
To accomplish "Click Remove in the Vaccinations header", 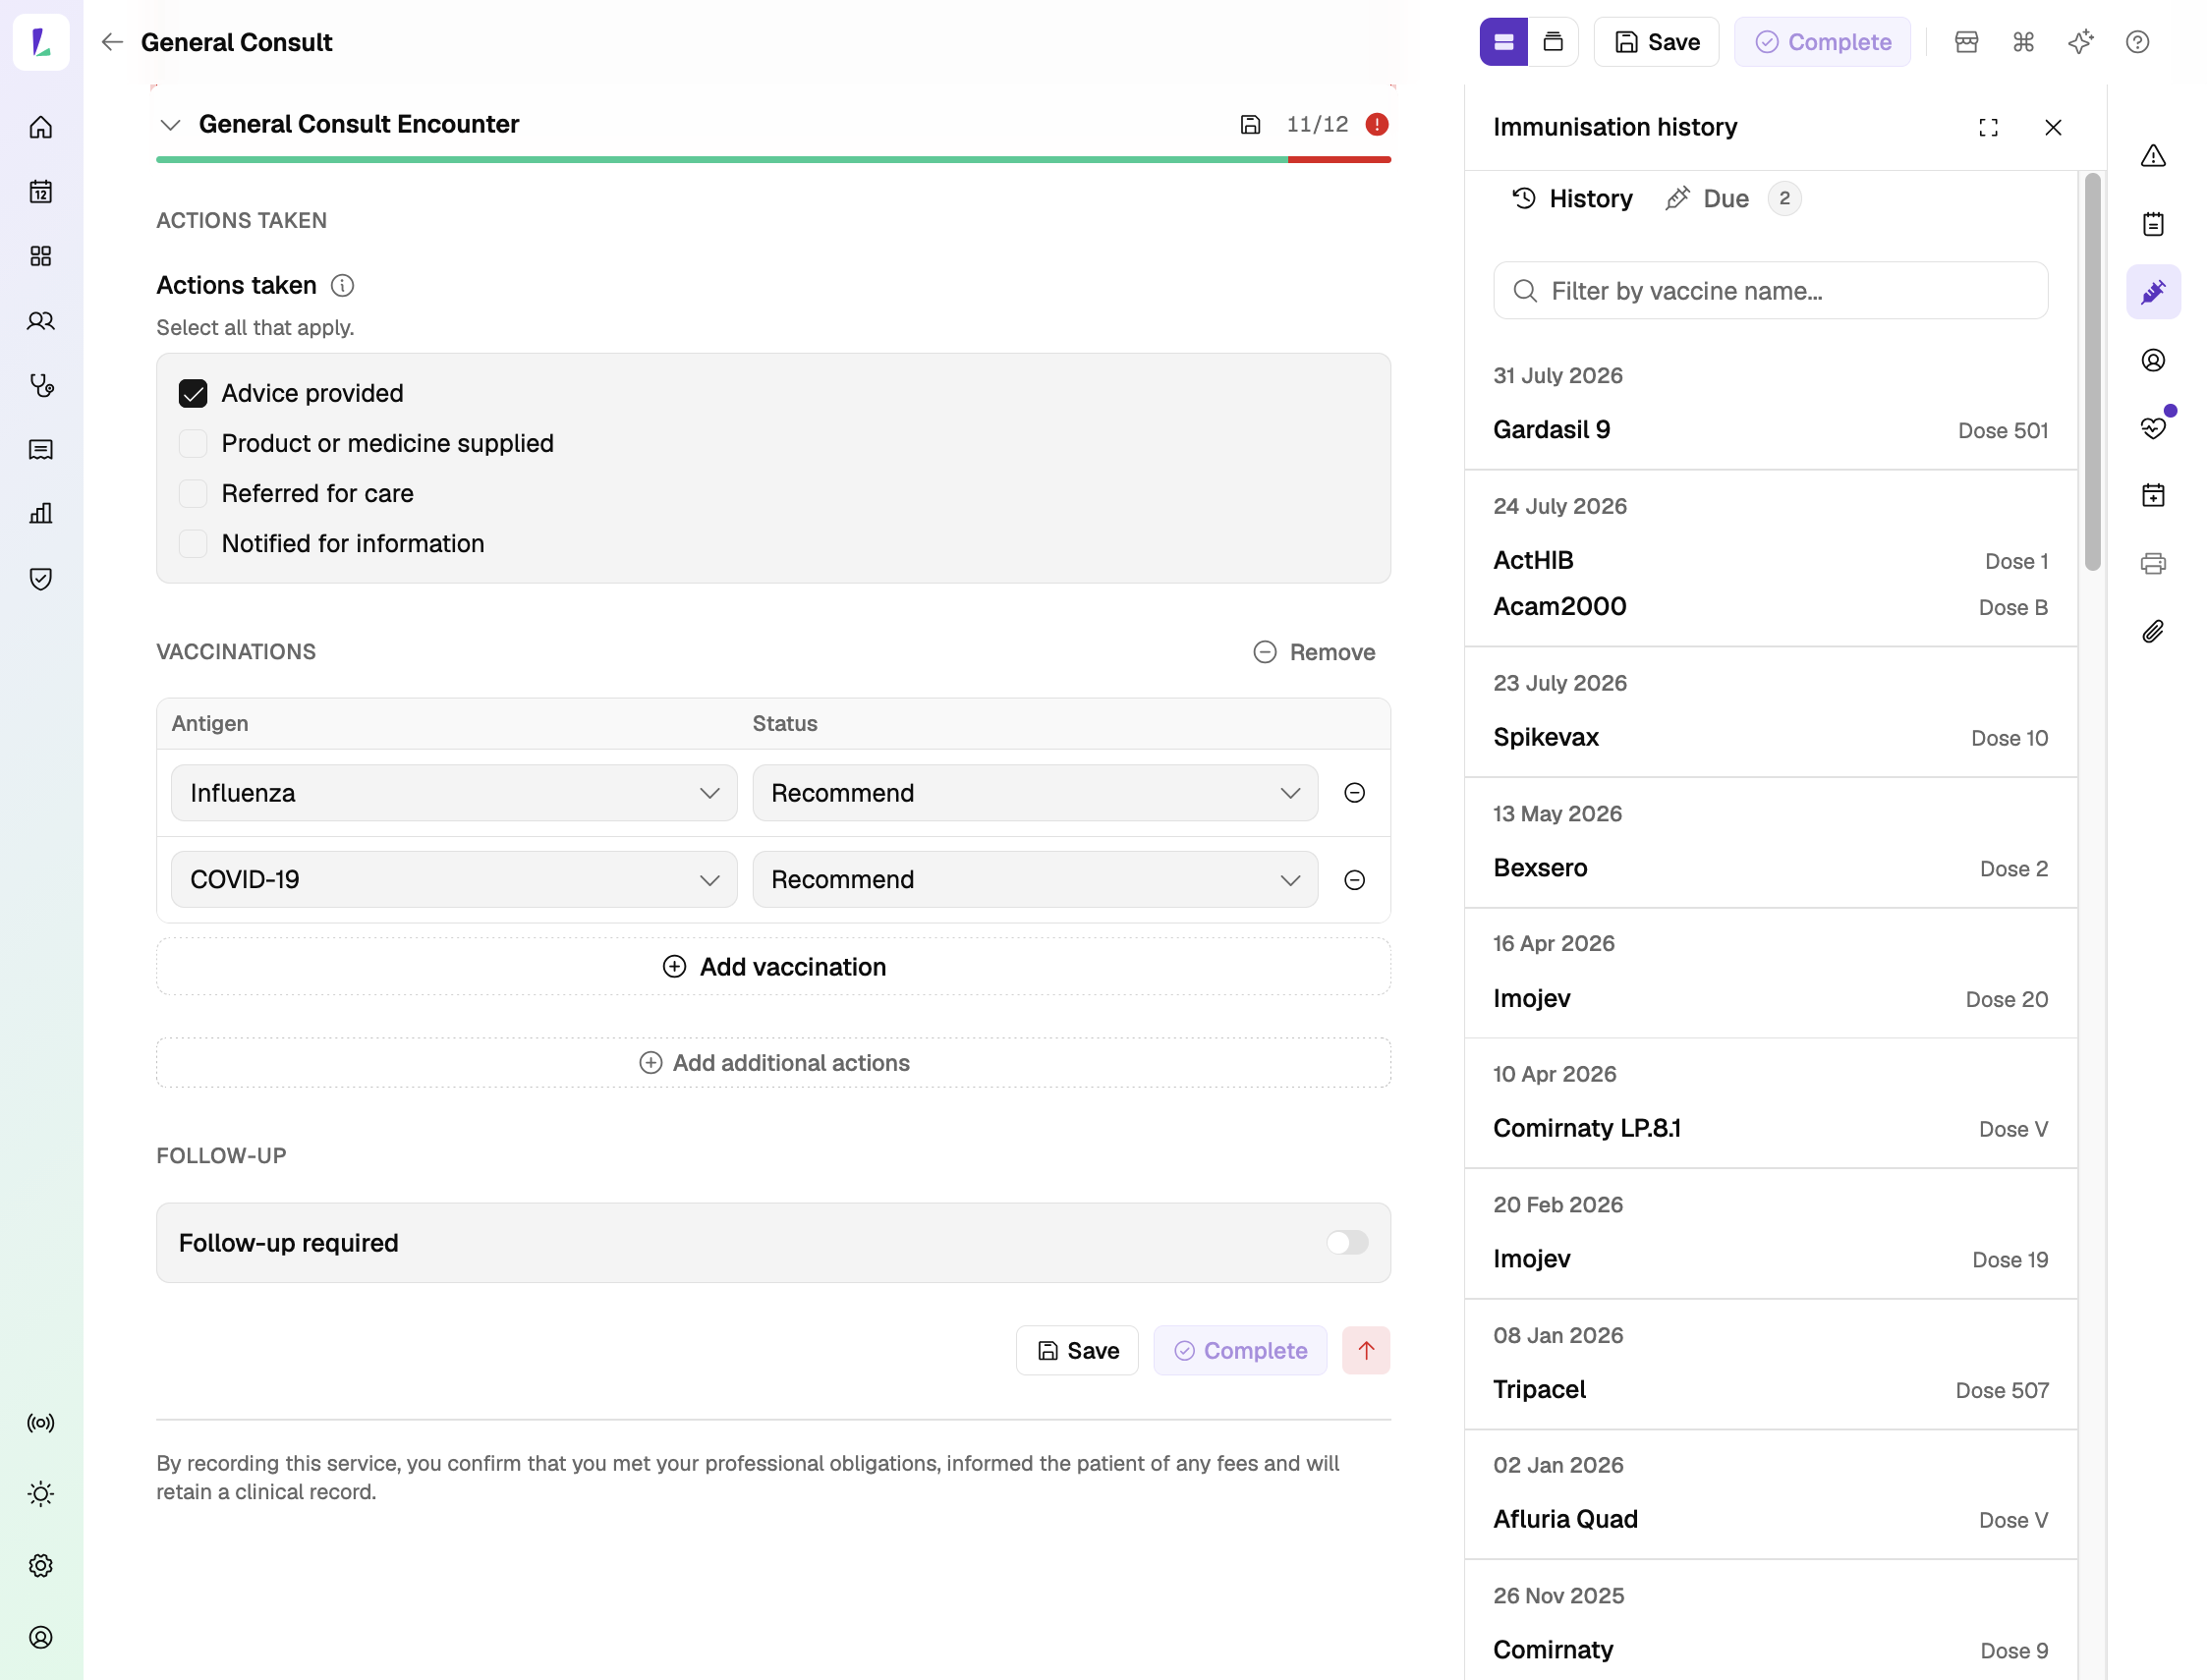I will click(1314, 652).
